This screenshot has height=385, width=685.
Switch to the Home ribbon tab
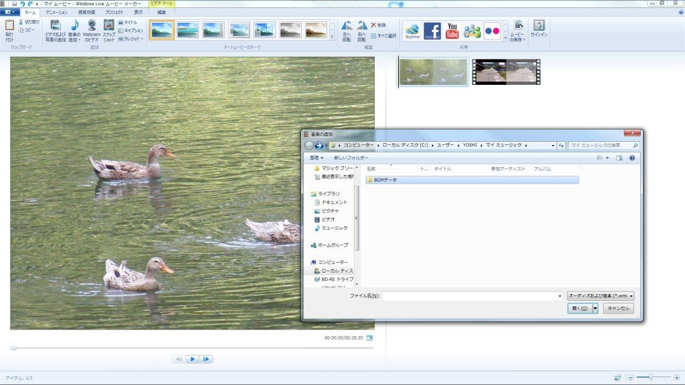[x=30, y=12]
